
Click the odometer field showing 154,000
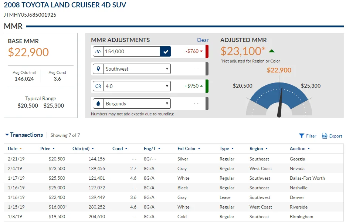tap(132, 51)
